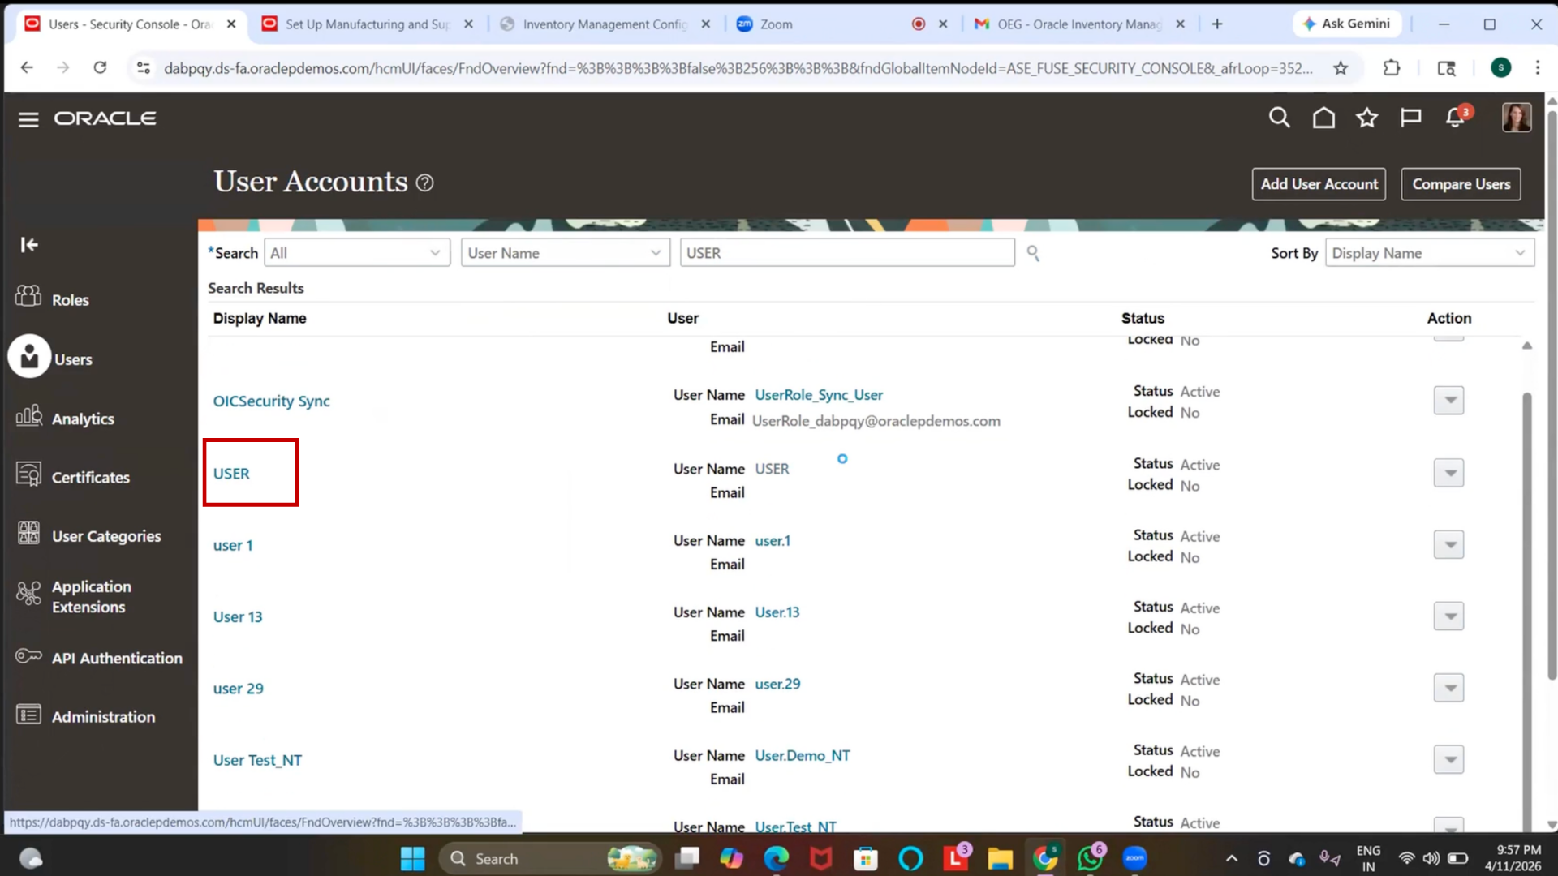The width and height of the screenshot is (1558, 876).
Task: Collapse the Security Console side panel
Action: point(29,244)
